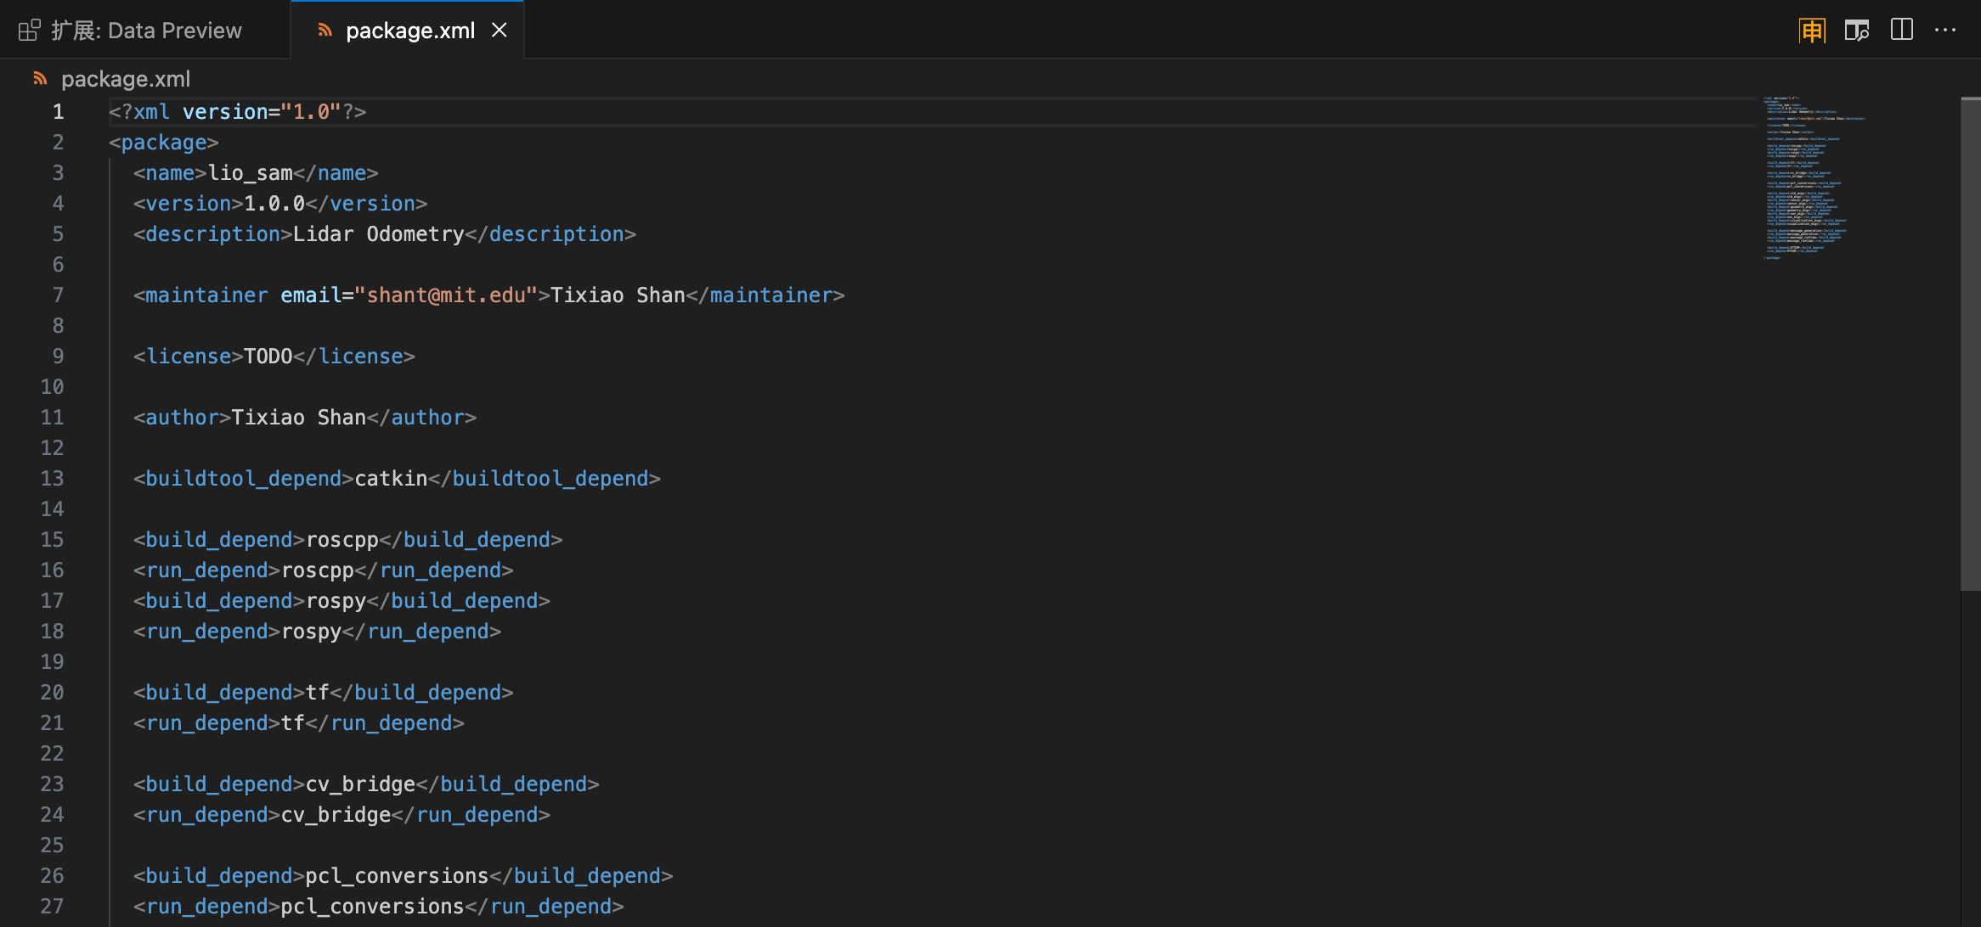Switch to the 扩展: Data Preview tab

point(146,31)
